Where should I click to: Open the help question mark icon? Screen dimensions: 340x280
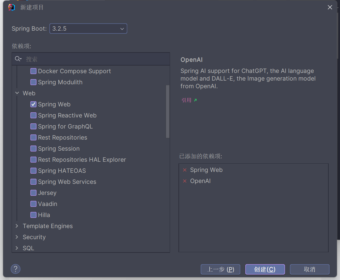(x=16, y=269)
